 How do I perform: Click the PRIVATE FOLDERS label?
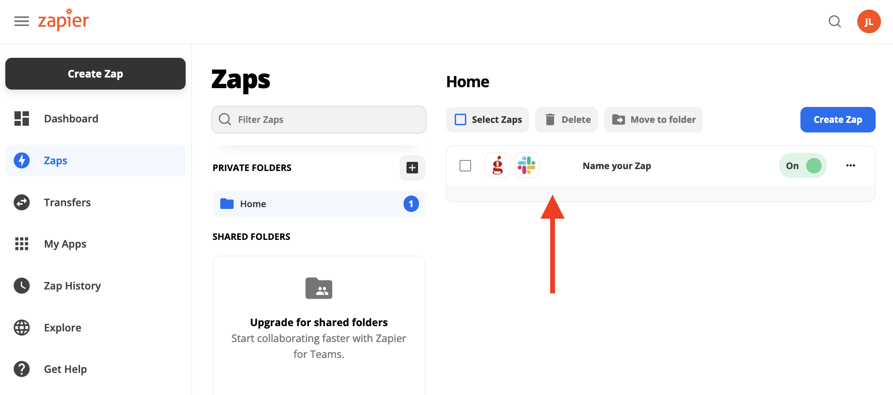(x=252, y=168)
